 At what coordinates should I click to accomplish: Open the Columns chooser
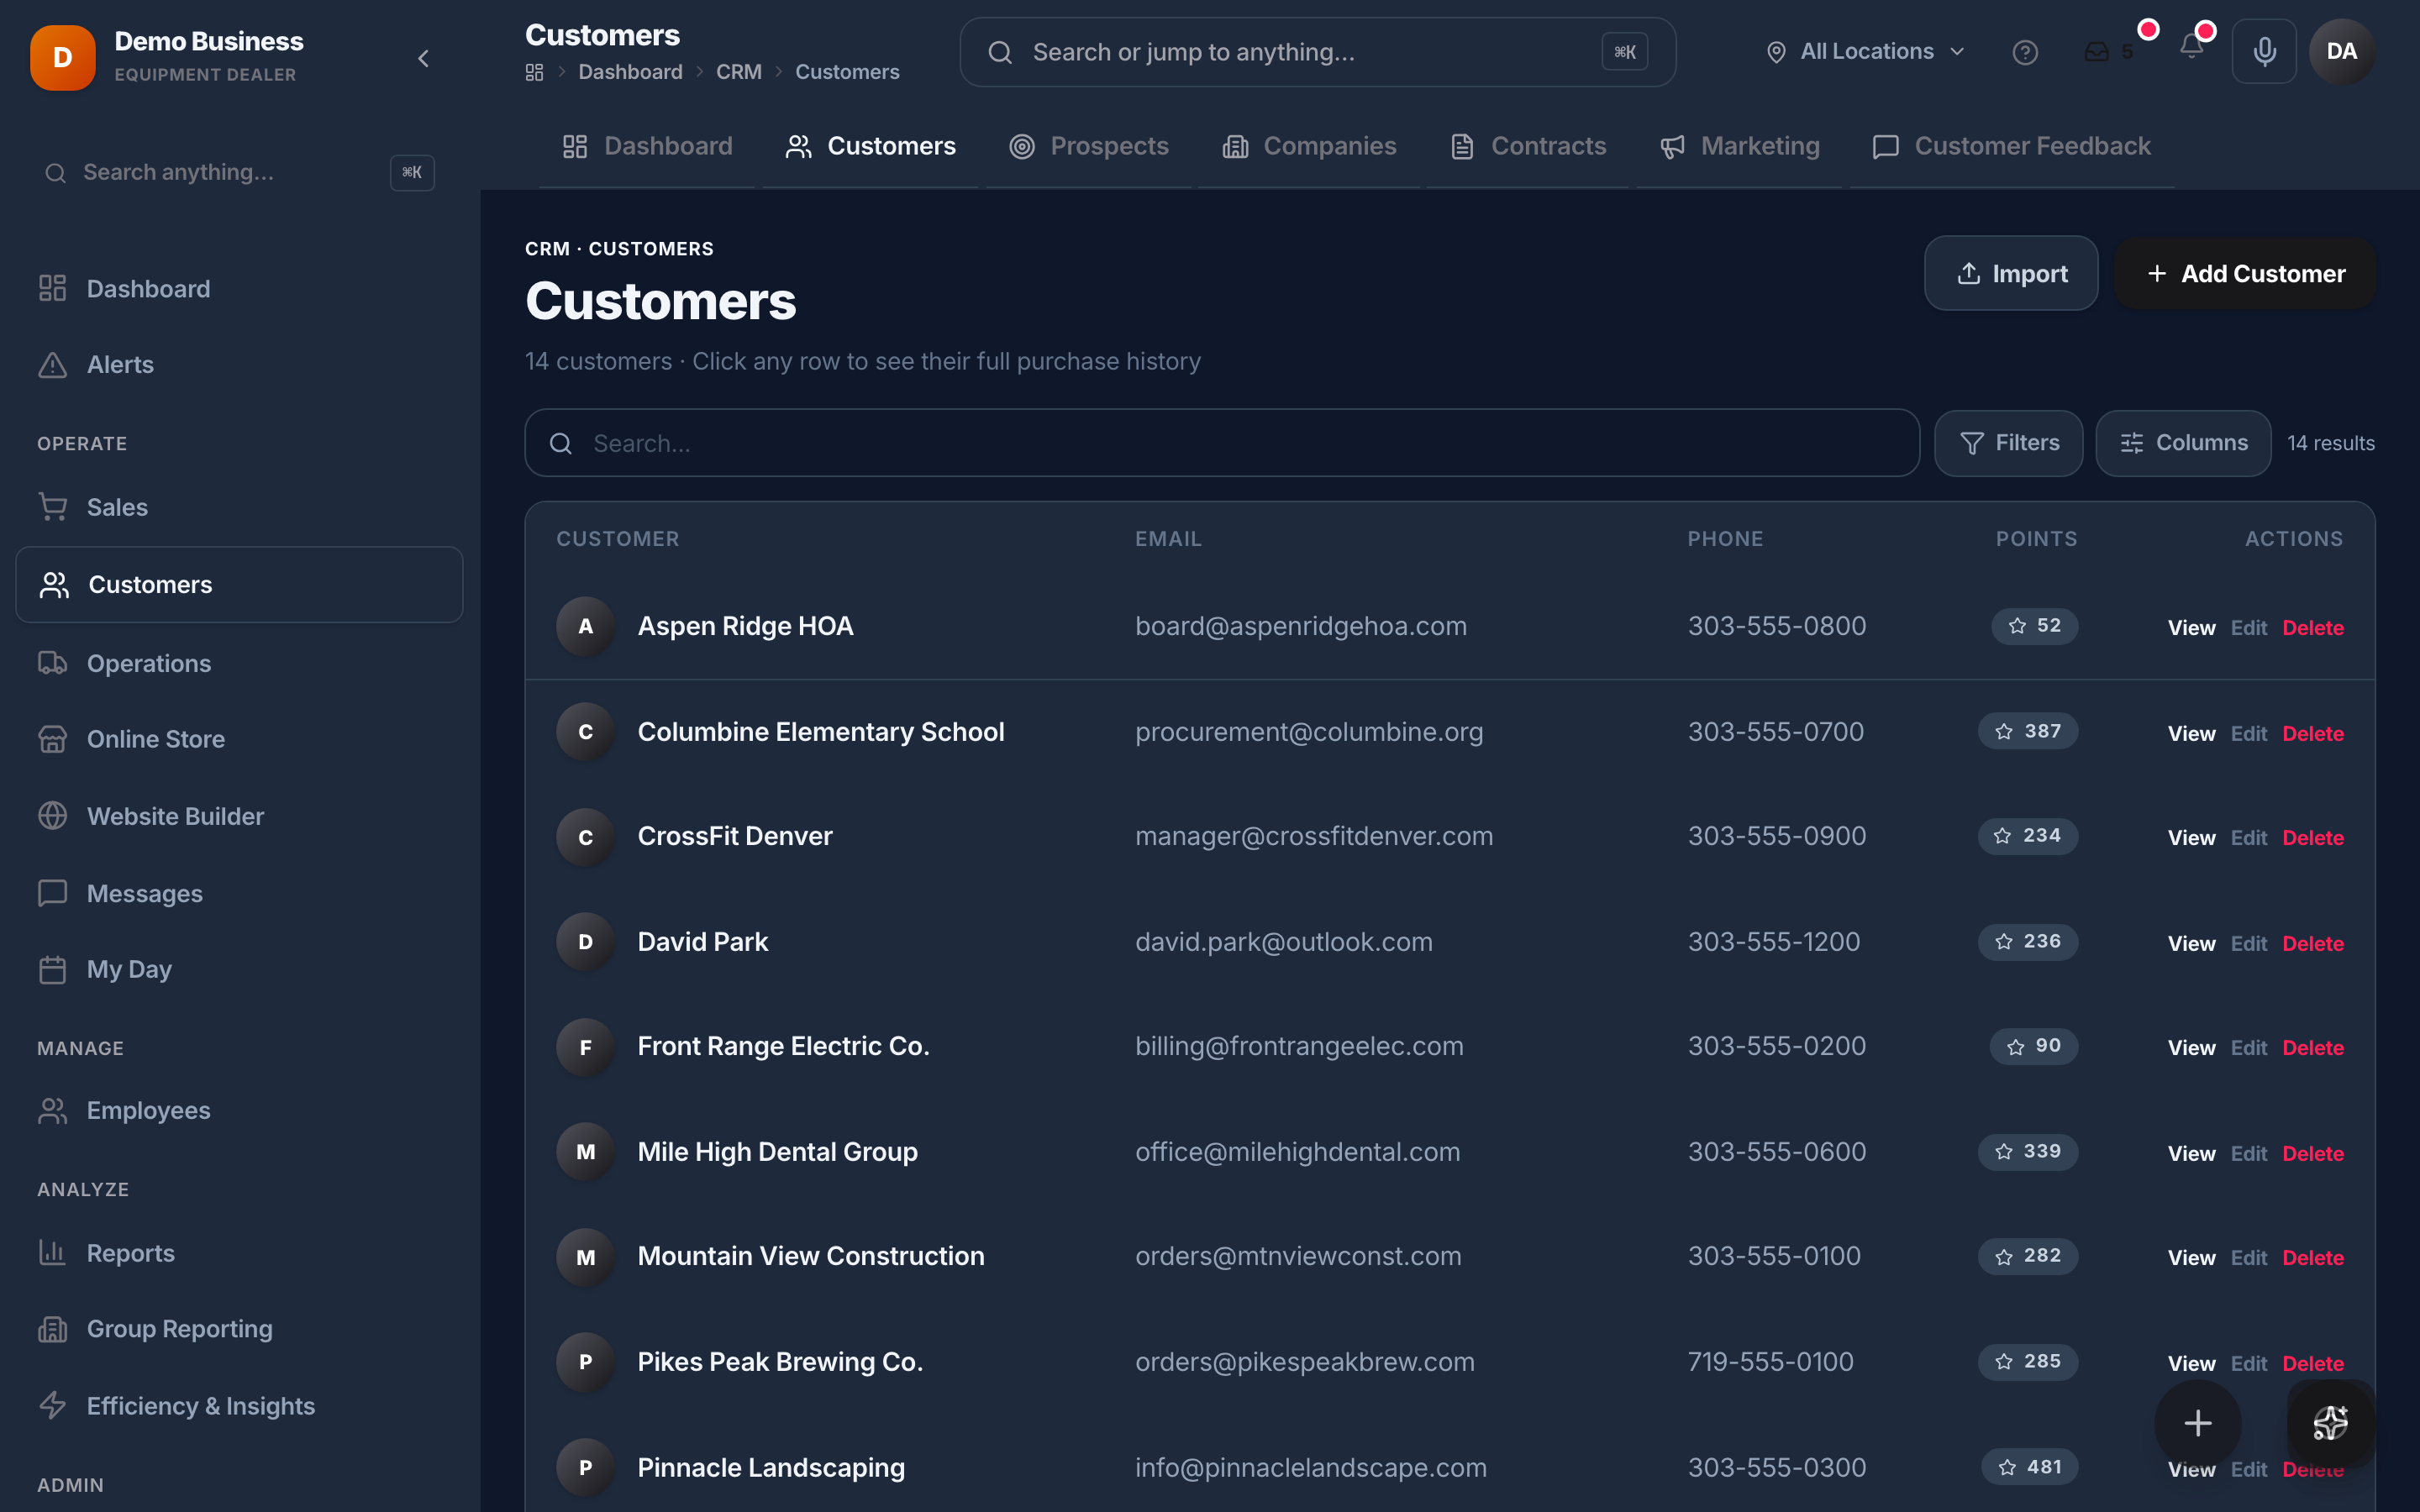tap(2183, 443)
